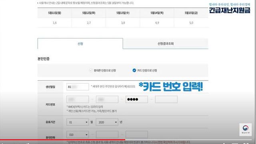Click the 5월13일(수) header cell
Viewport: 256px width, 144px height.
click(123, 13)
